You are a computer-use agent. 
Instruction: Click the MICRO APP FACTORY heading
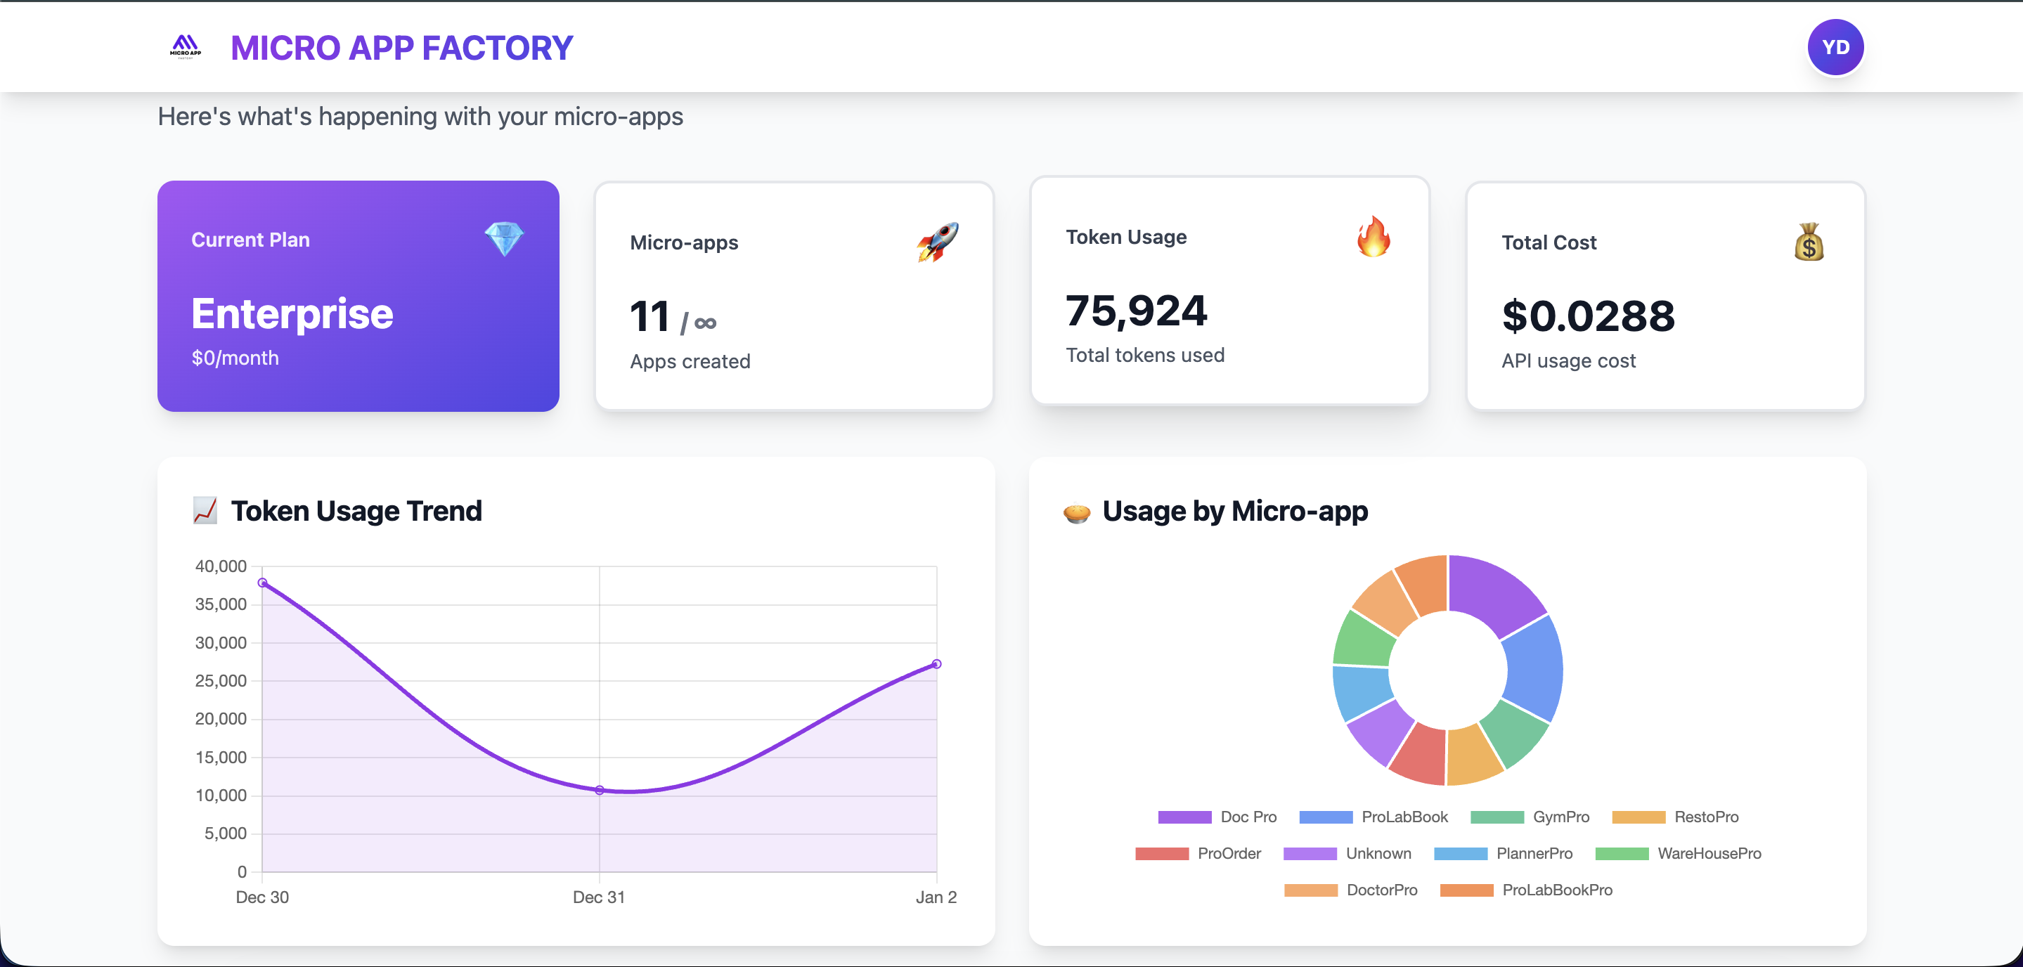click(401, 47)
